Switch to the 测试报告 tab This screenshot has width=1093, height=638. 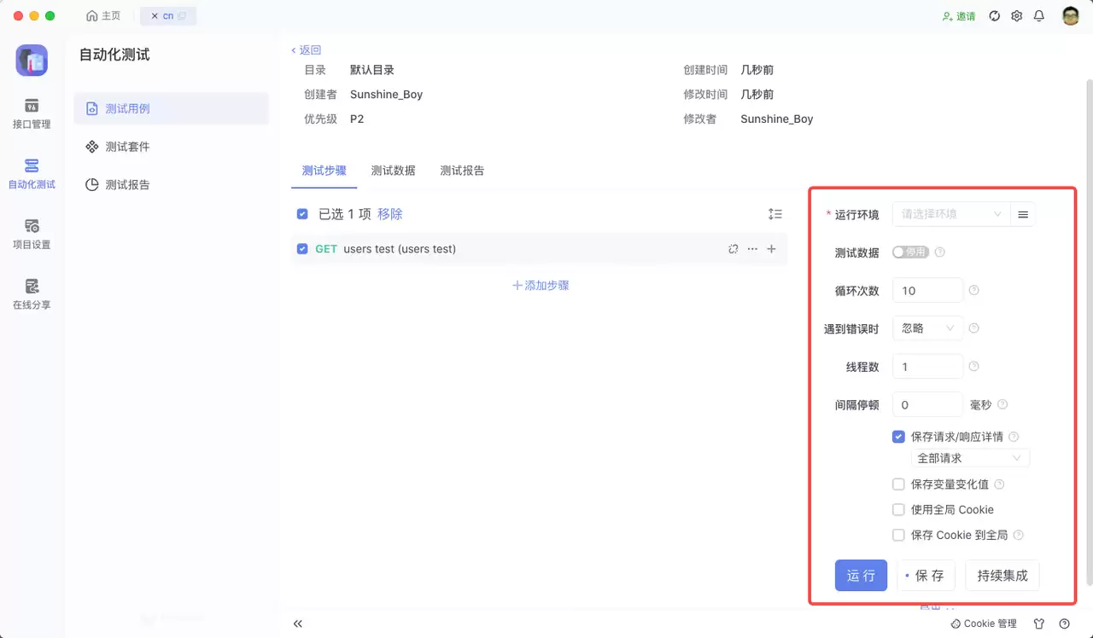tap(462, 171)
